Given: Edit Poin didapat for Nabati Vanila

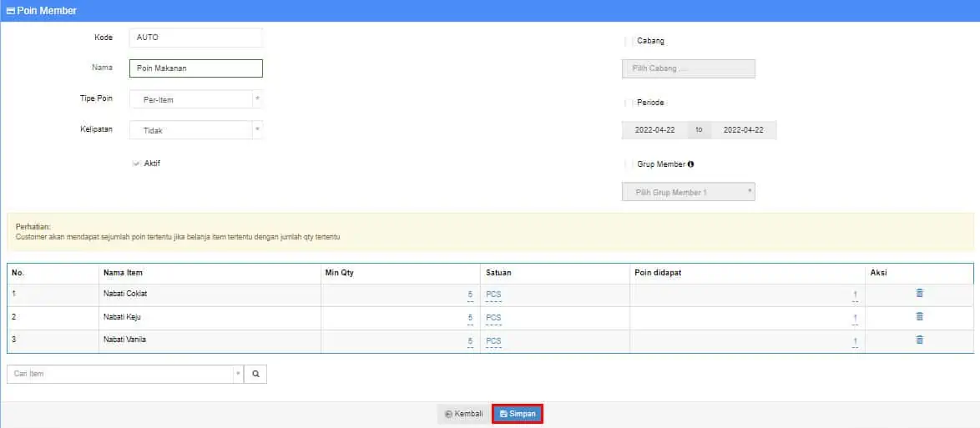Looking at the screenshot, I should pyautogui.click(x=855, y=341).
